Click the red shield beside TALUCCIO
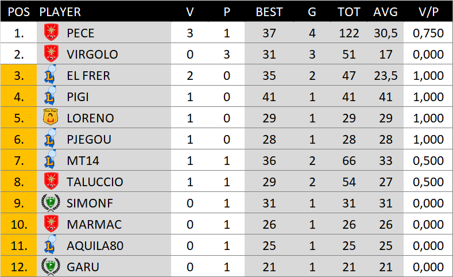 (51, 182)
